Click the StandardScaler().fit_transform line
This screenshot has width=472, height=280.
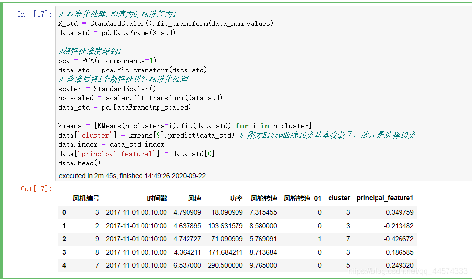coord(165,23)
